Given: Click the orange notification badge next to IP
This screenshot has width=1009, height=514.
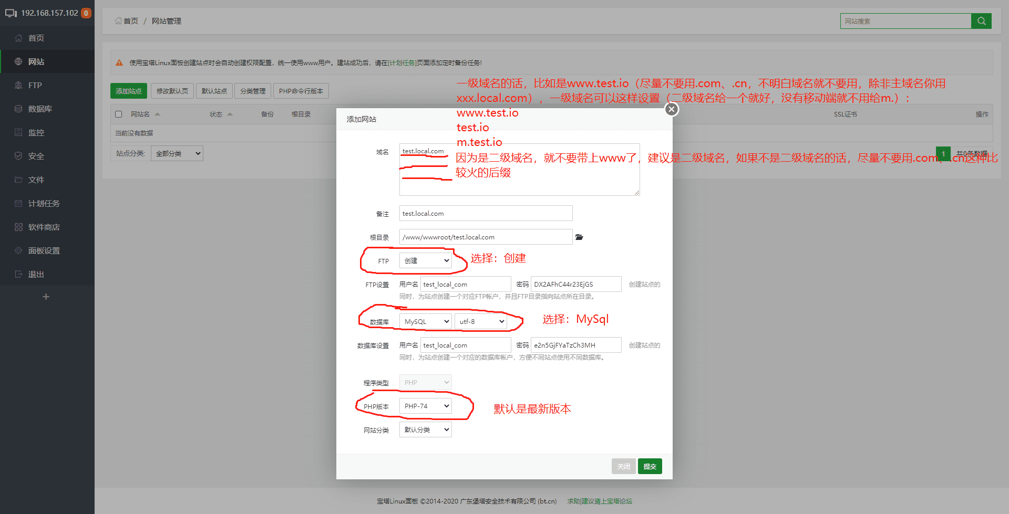Looking at the screenshot, I should (x=86, y=13).
